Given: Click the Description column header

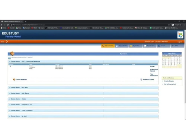Looking at the screenshot, I should pos(106,64).
